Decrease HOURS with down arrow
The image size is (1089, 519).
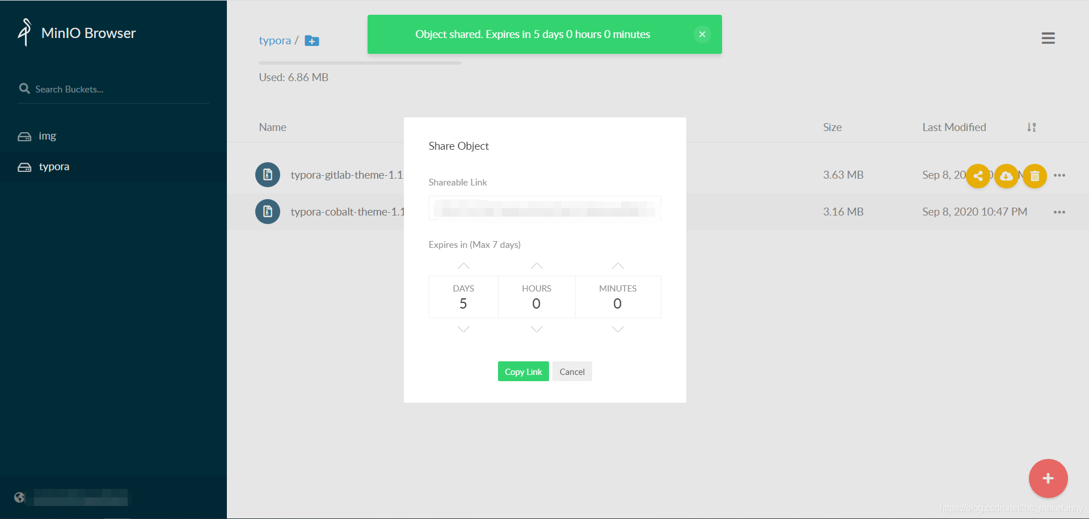pyautogui.click(x=537, y=329)
